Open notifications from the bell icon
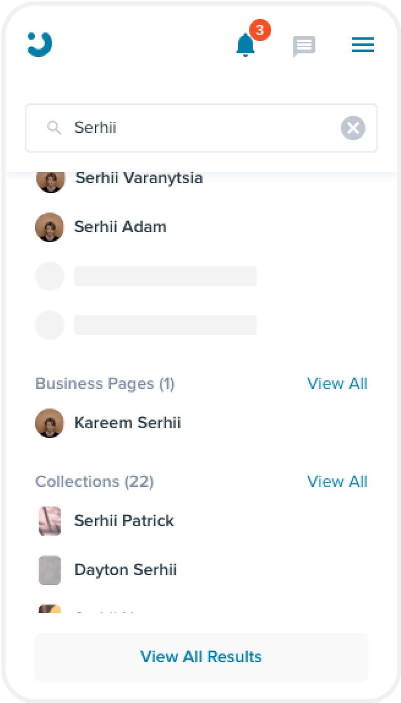The image size is (401, 703). [x=246, y=46]
